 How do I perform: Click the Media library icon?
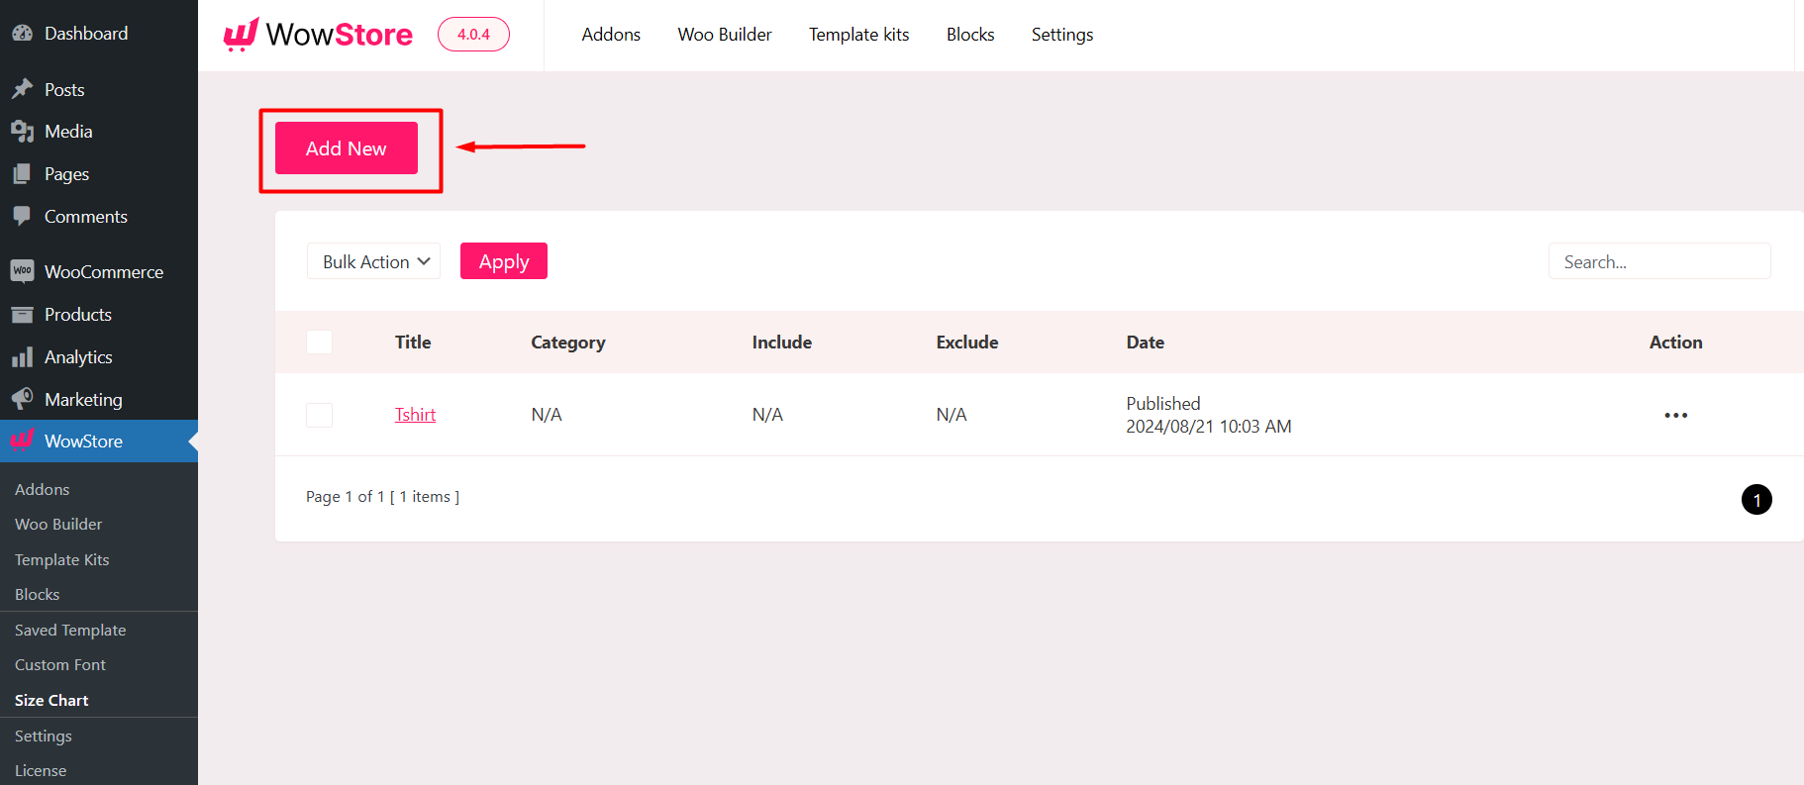tap(22, 132)
